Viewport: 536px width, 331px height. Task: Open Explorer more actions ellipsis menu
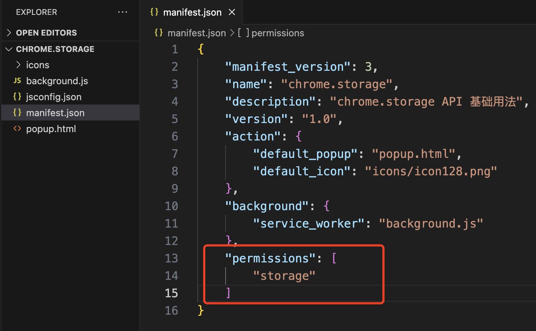tap(123, 12)
